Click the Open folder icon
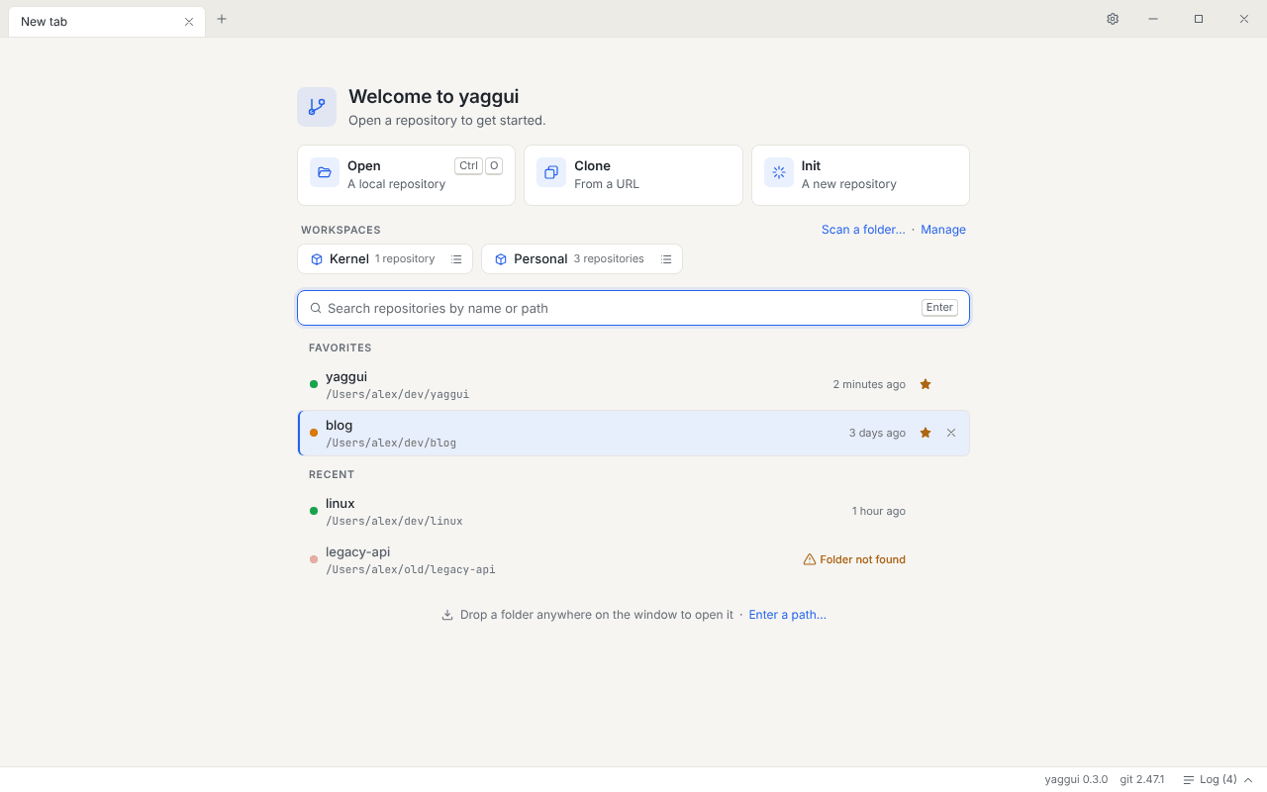 tap(325, 172)
